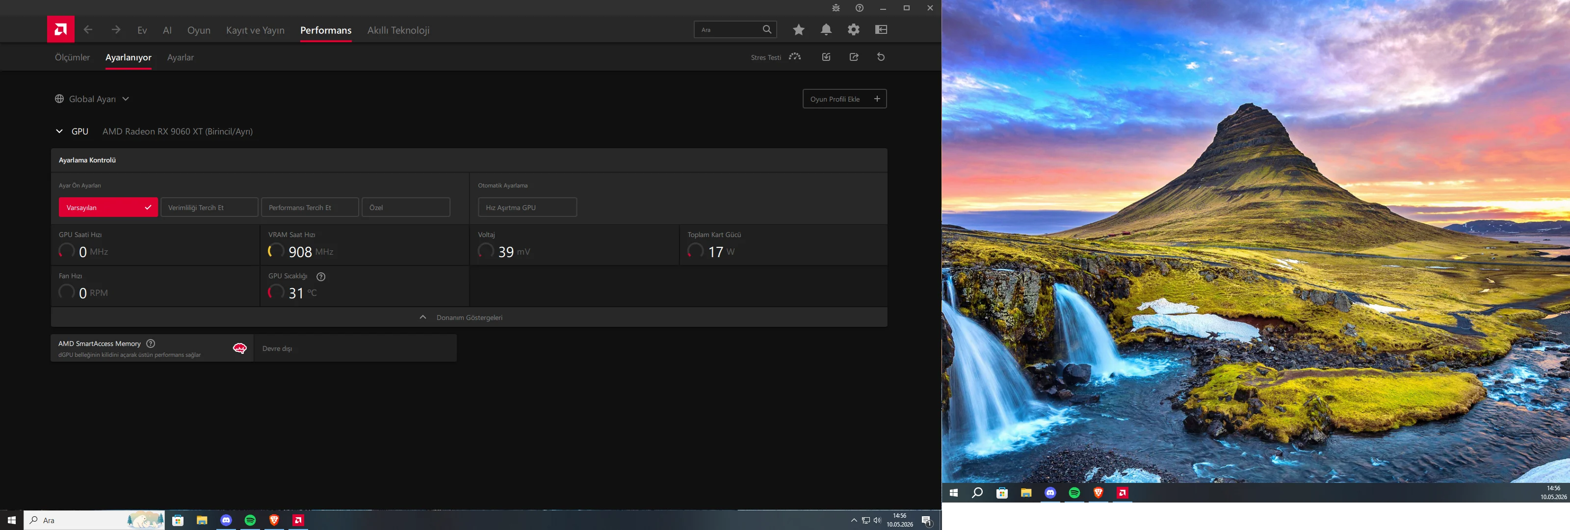Click the Ara search field in AMD software
1570x530 pixels.
click(x=729, y=29)
